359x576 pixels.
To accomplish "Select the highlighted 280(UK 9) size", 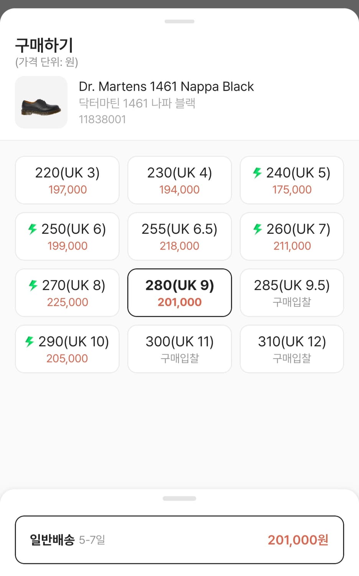I will [179, 293].
